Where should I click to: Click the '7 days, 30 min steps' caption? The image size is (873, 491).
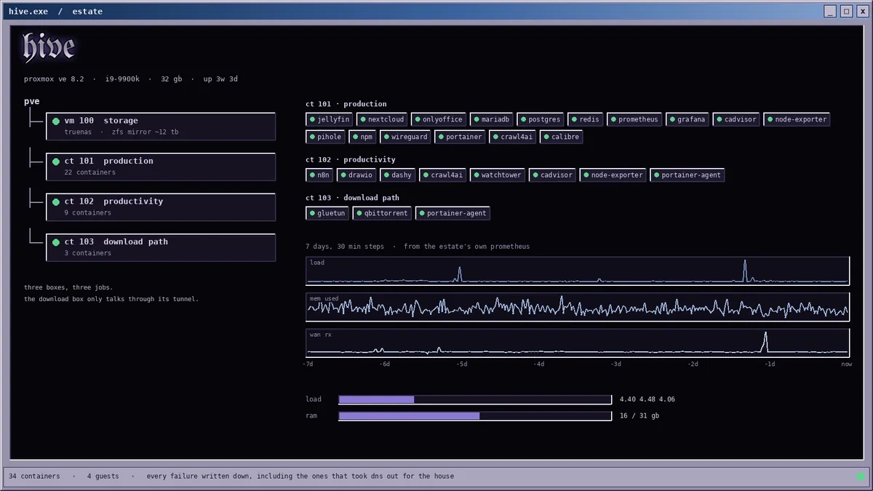(x=345, y=247)
